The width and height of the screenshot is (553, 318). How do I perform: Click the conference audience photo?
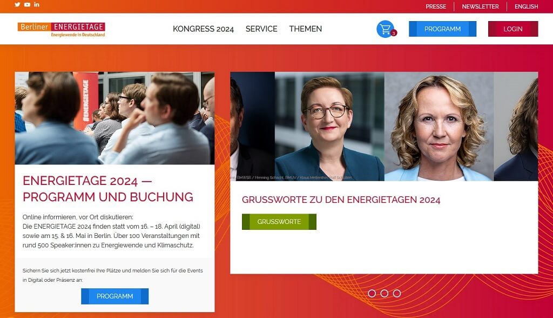pos(114,118)
